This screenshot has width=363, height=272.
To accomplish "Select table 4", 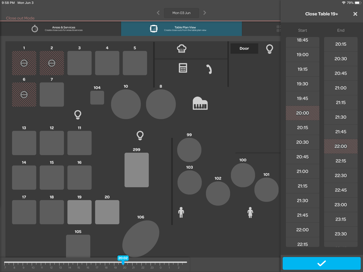I will pyautogui.click(x=107, y=63).
